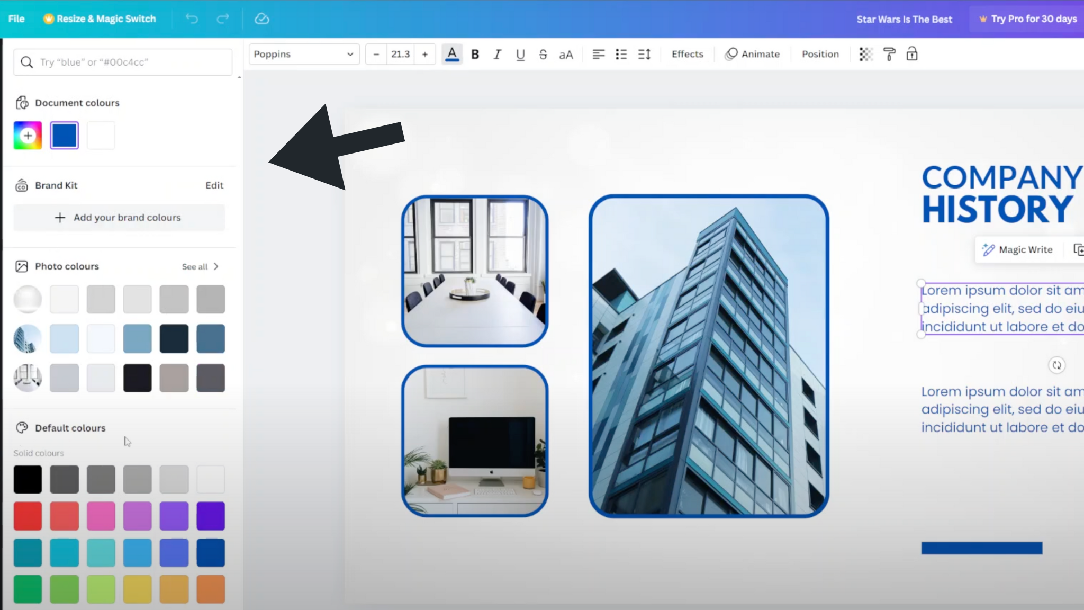This screenshot has height=610, width=1084.
Task: Toggle Underline formatting
Action: pos(520,54)
